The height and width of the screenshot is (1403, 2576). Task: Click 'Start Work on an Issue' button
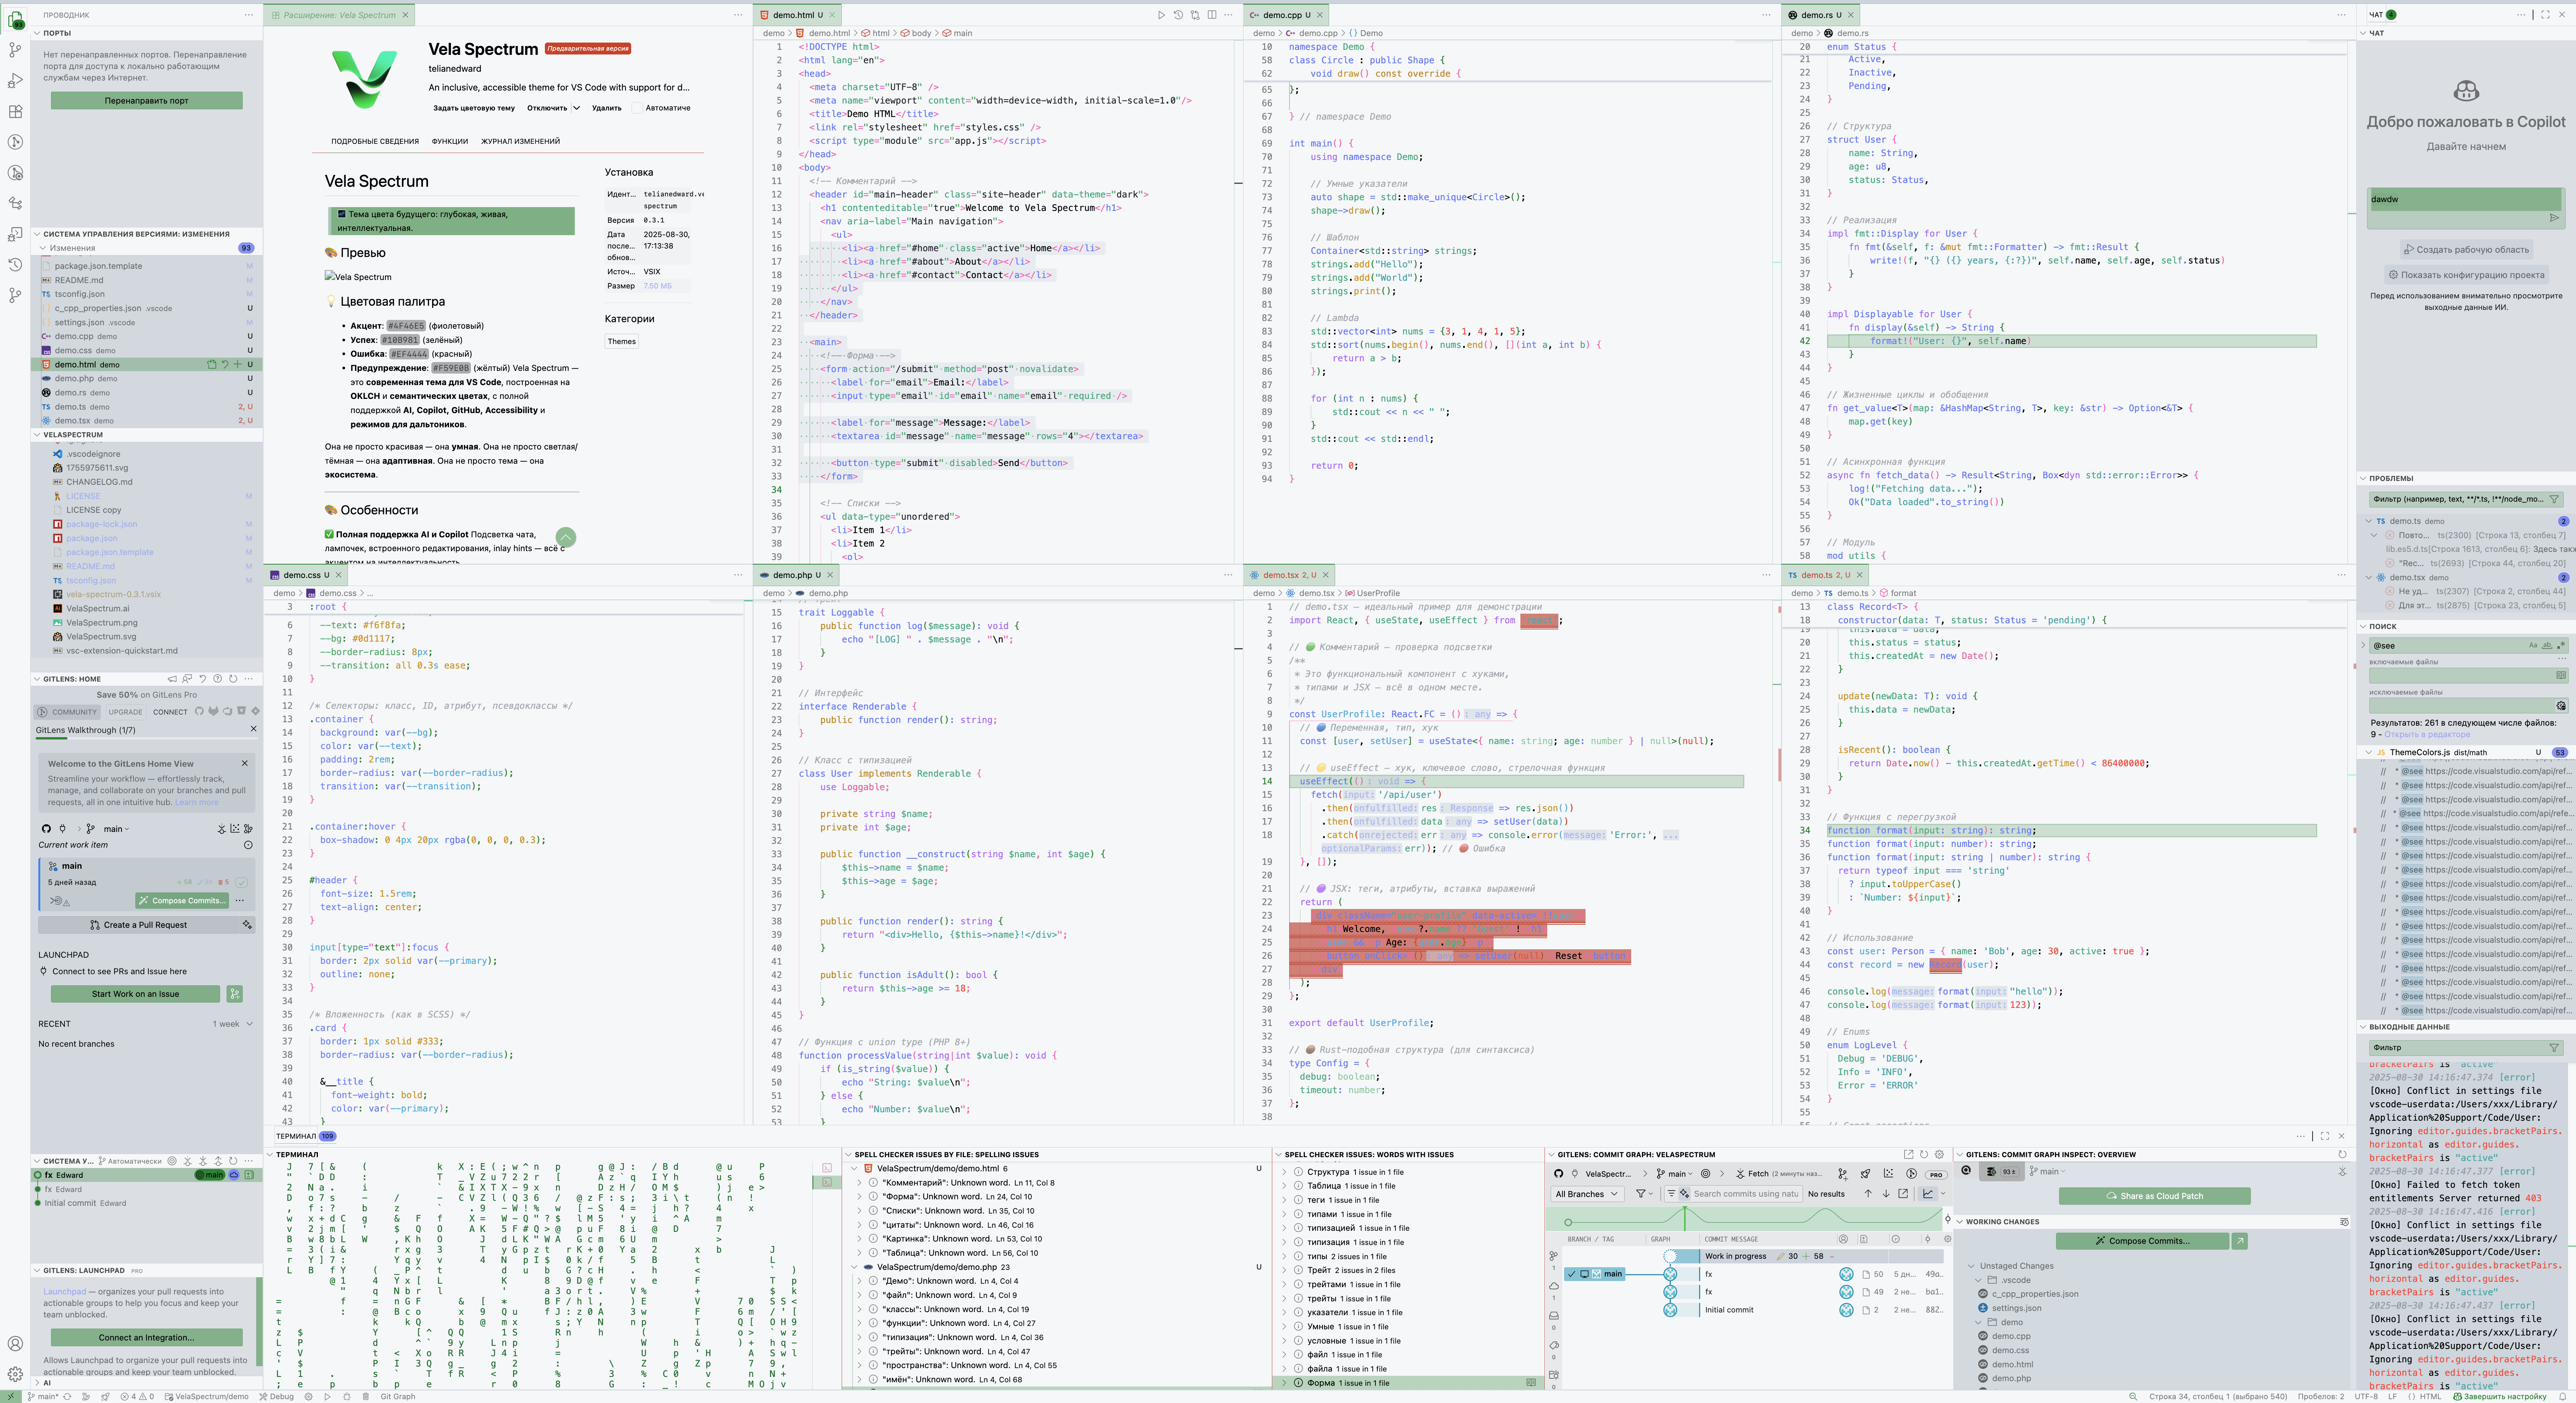click(x=135, y=994)
